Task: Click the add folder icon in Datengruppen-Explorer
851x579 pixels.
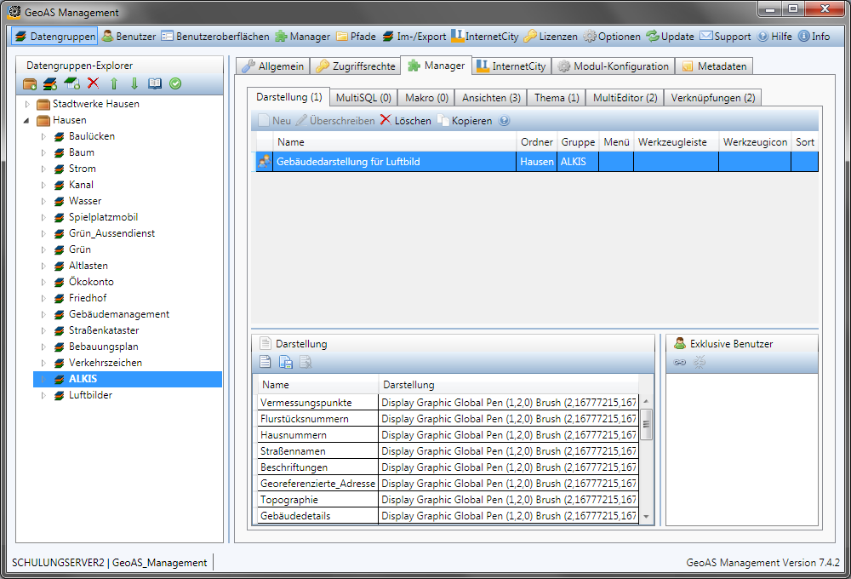Action: coord(30,83)
